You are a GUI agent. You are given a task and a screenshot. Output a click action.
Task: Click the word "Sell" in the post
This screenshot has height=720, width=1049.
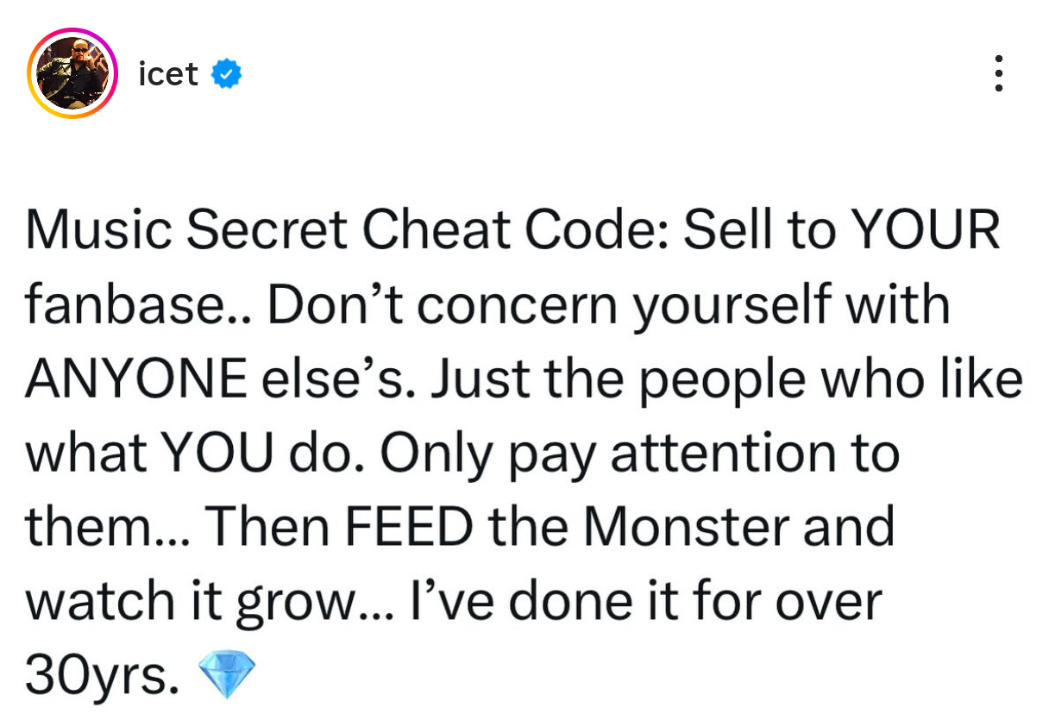[x=728, y=231]
